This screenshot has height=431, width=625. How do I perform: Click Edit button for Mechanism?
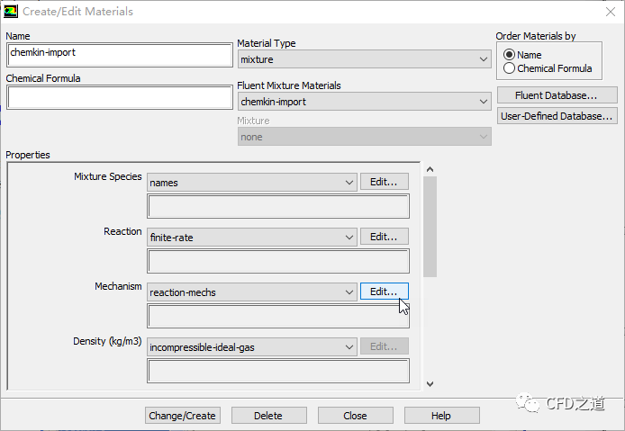384,292
